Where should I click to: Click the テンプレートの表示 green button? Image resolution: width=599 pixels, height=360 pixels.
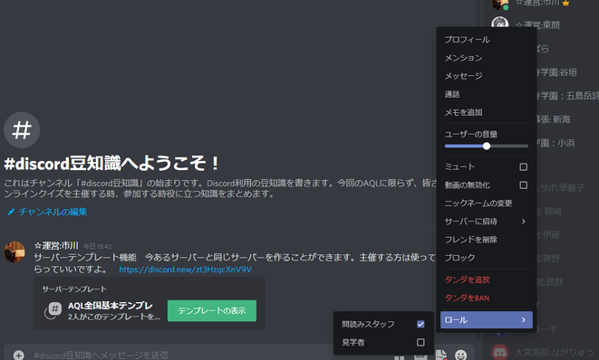pyautogui.click(x=212, y=311)
